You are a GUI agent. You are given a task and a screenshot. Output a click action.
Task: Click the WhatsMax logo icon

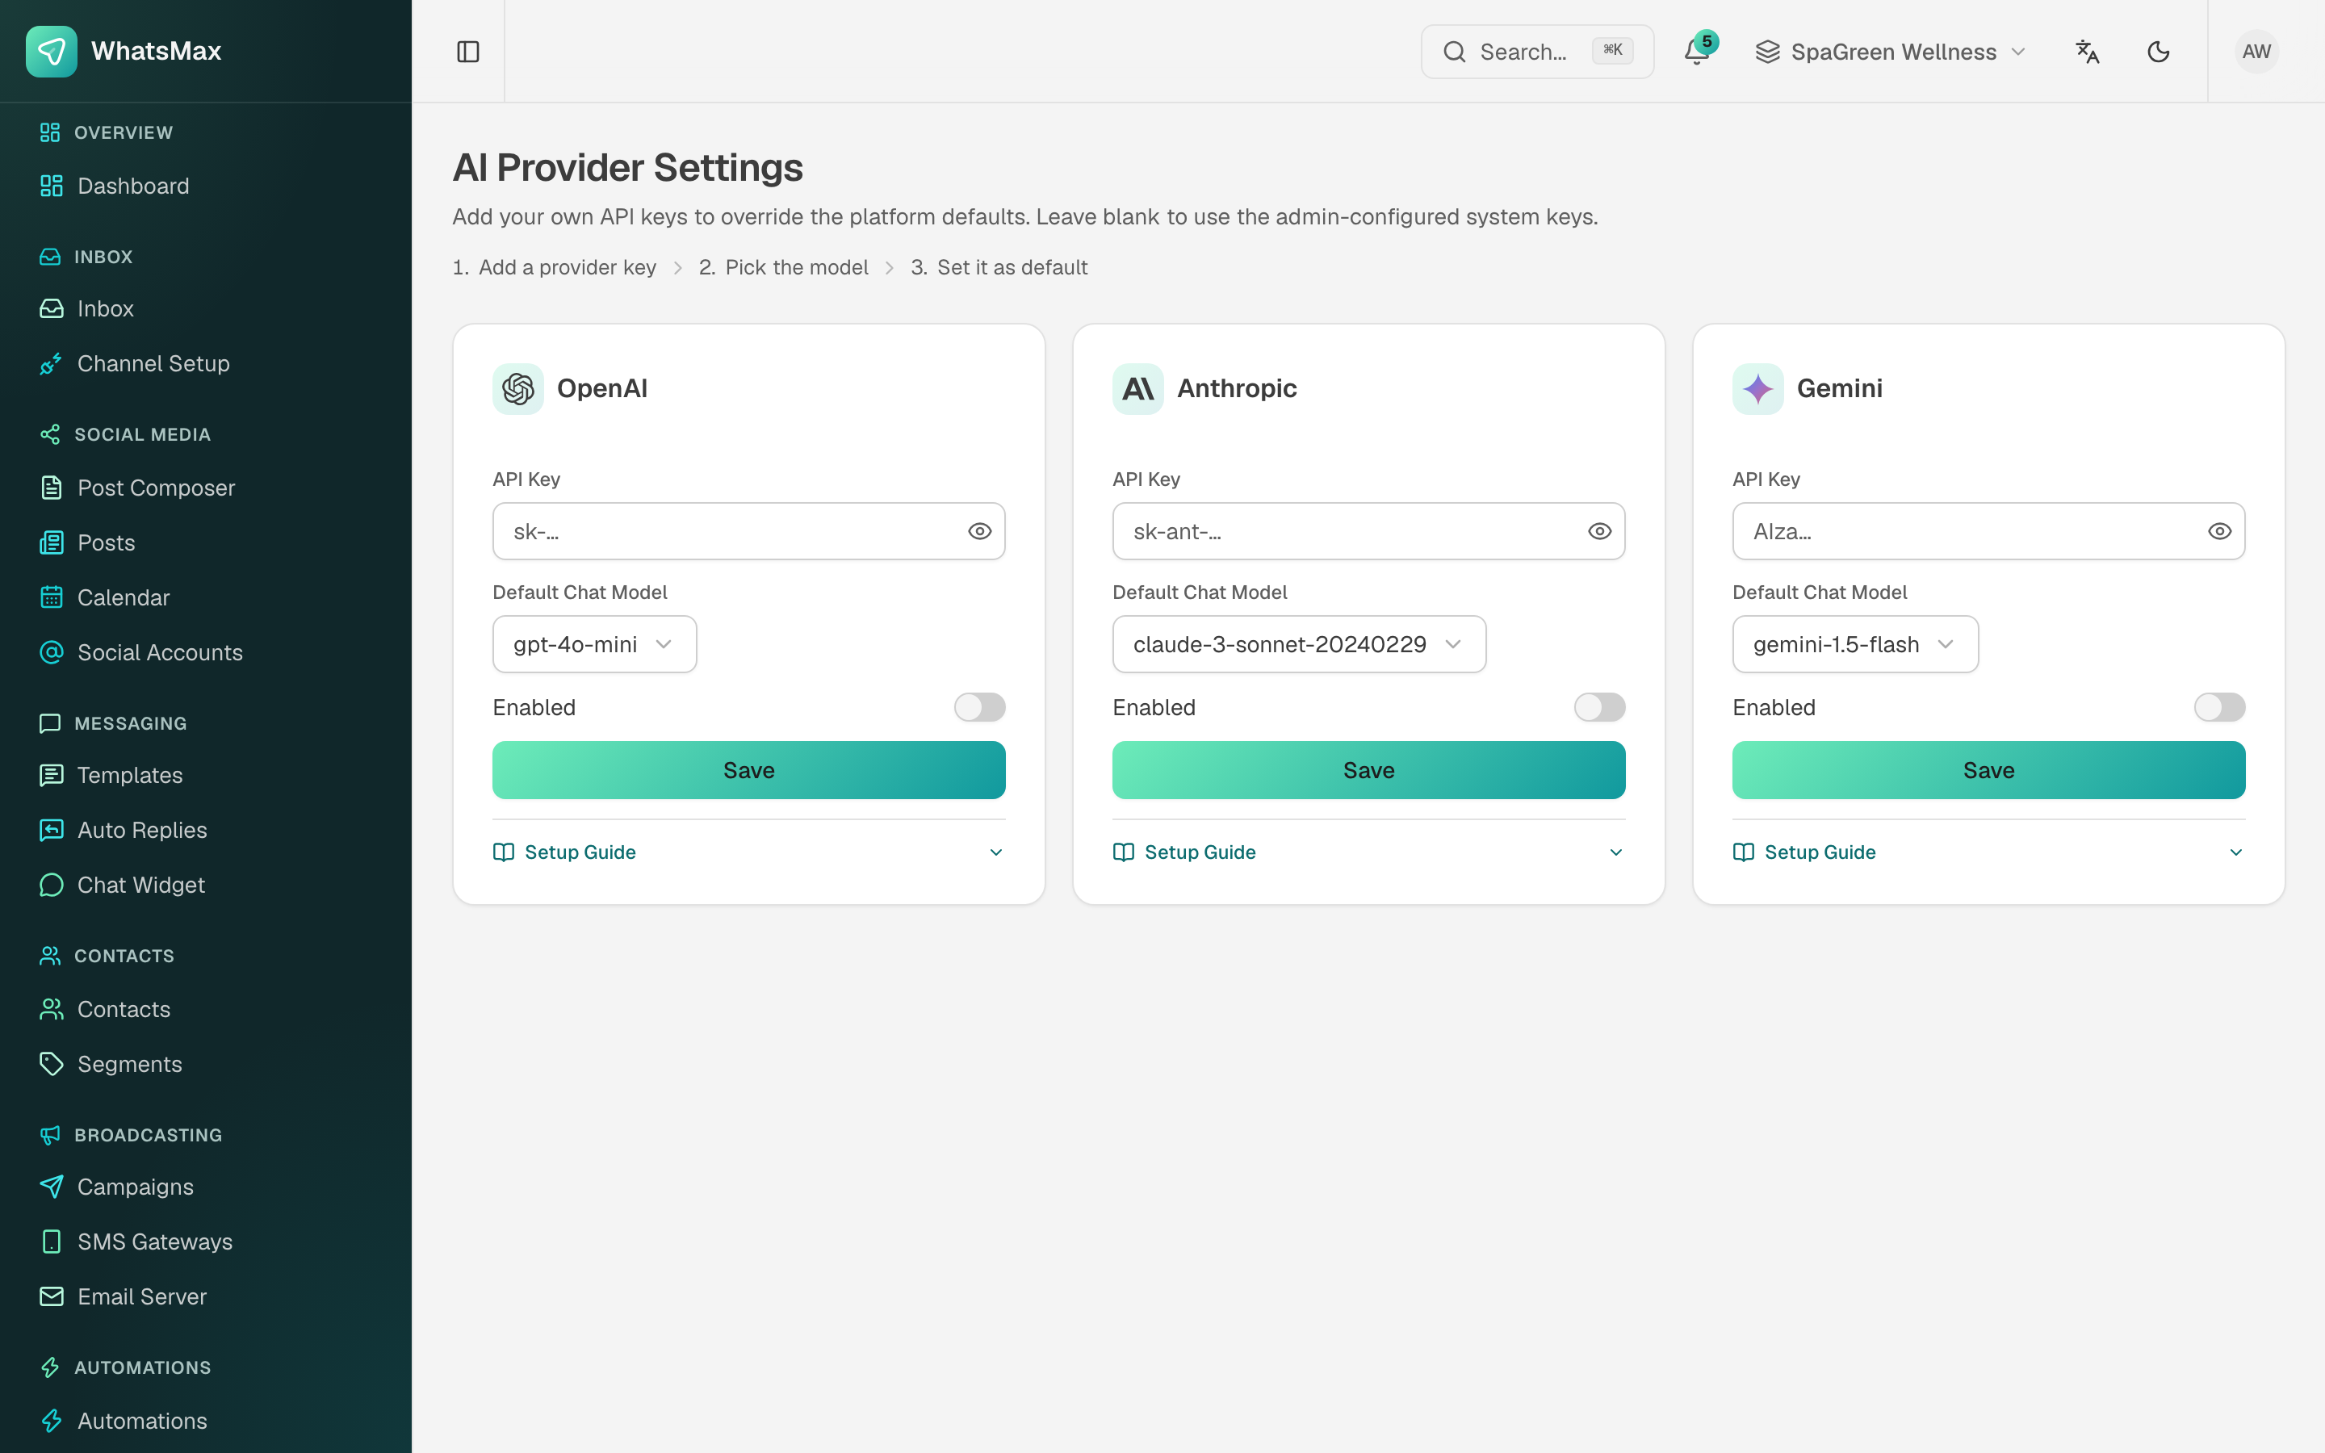click(x=51, y=51)
